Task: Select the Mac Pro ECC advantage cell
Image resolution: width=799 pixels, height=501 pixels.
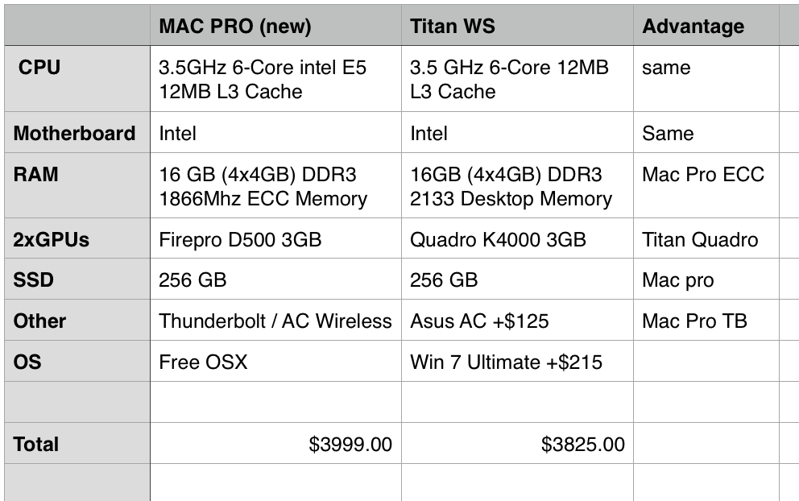Action: (706, 185)
